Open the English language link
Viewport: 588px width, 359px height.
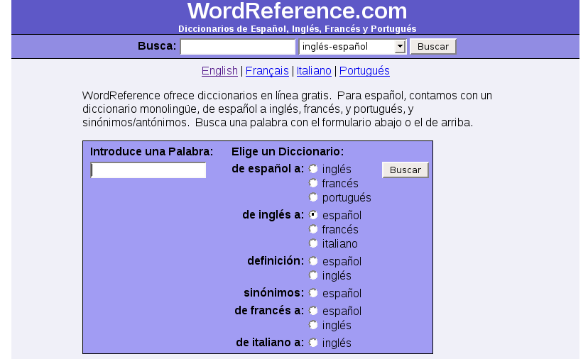(x=219, y=71)
